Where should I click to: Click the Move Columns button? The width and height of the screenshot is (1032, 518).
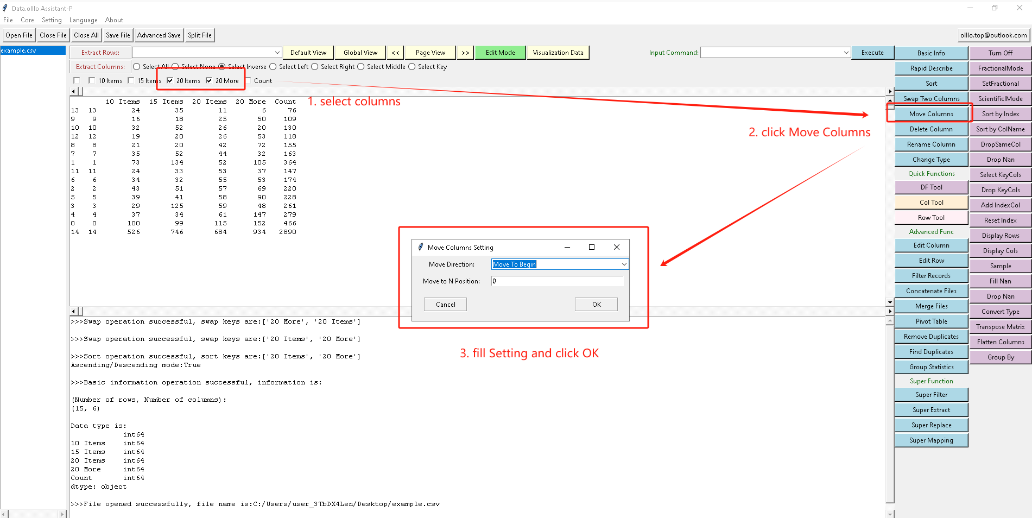[931, 114]
